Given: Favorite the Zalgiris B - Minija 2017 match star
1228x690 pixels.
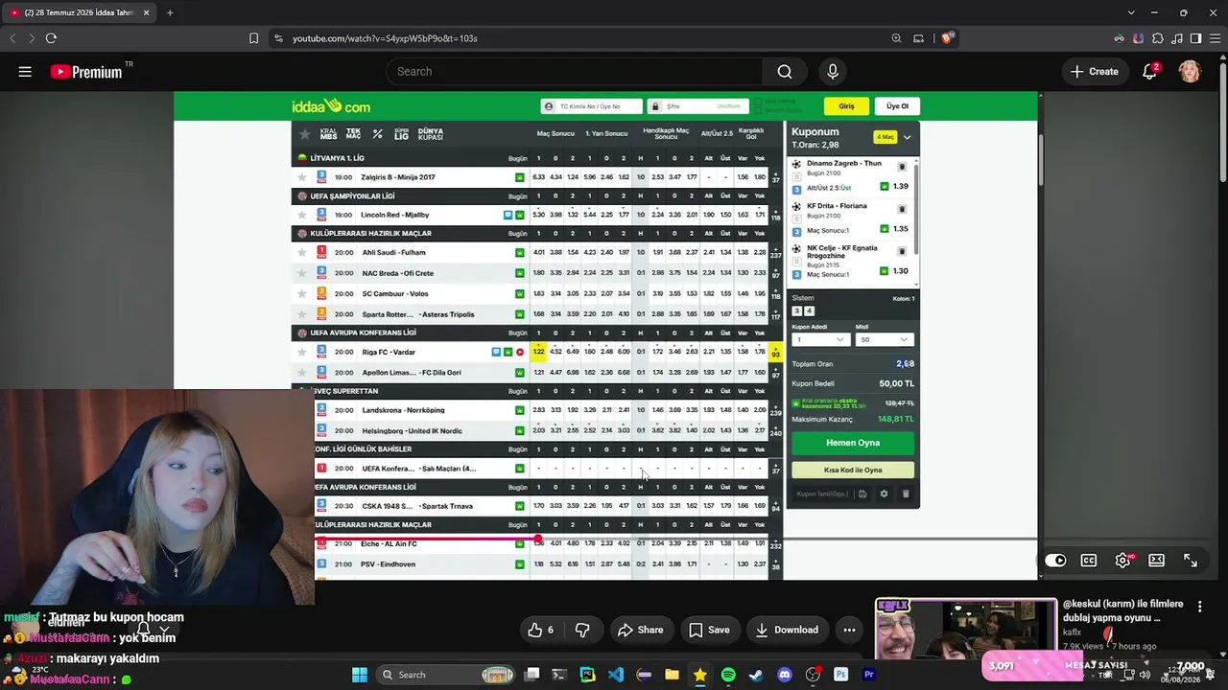Looking at the screenshot, I should (x=302, y=177).
